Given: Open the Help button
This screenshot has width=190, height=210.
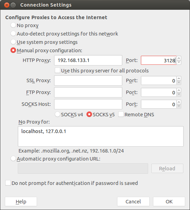Looking at the screenshot, I should pos(21,201).
